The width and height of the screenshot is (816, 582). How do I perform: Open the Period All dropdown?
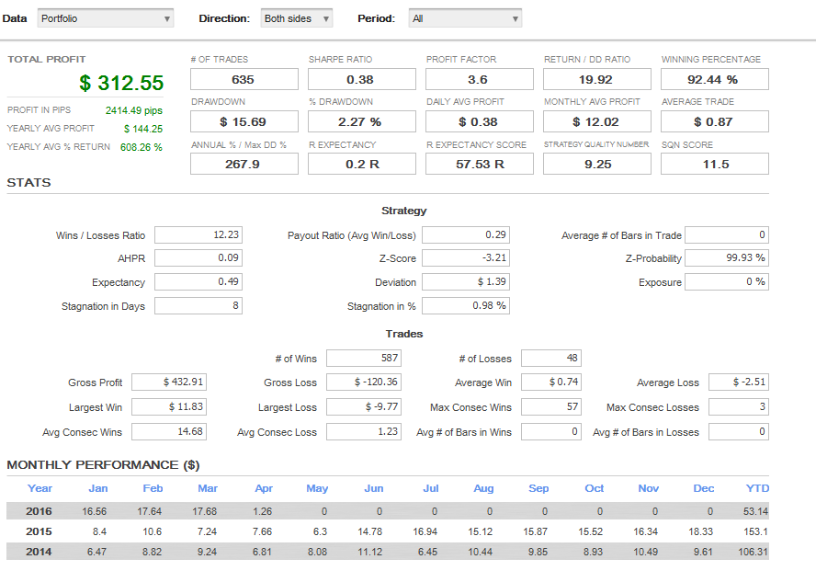[x=465, y=18]
